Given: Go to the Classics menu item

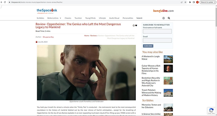Looking at the screenshot, I should pos(68,18).
